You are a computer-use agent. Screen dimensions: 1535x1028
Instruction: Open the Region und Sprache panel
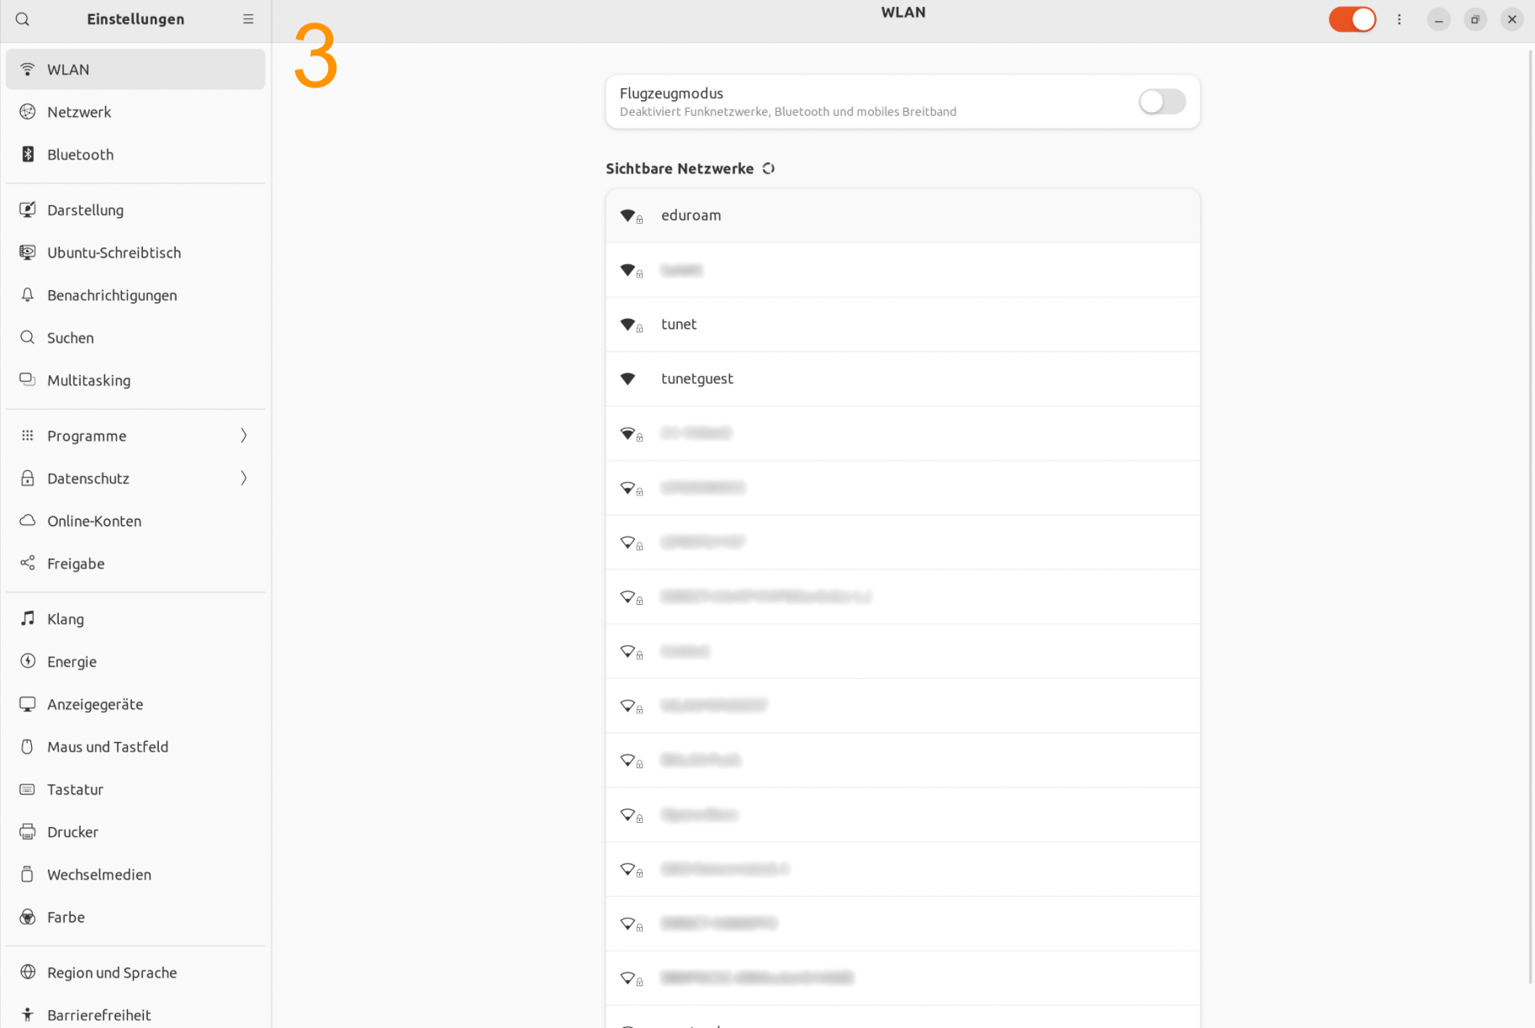tap(135, 972)
